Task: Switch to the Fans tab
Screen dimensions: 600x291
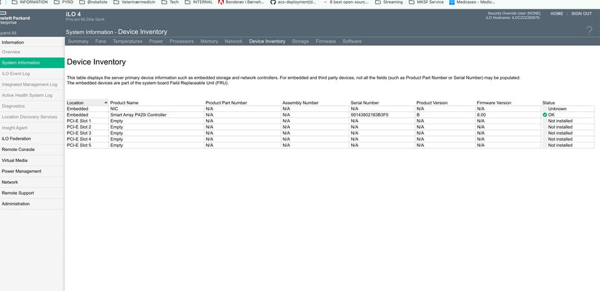Action: pyautogui.click(x=101, y=41)
